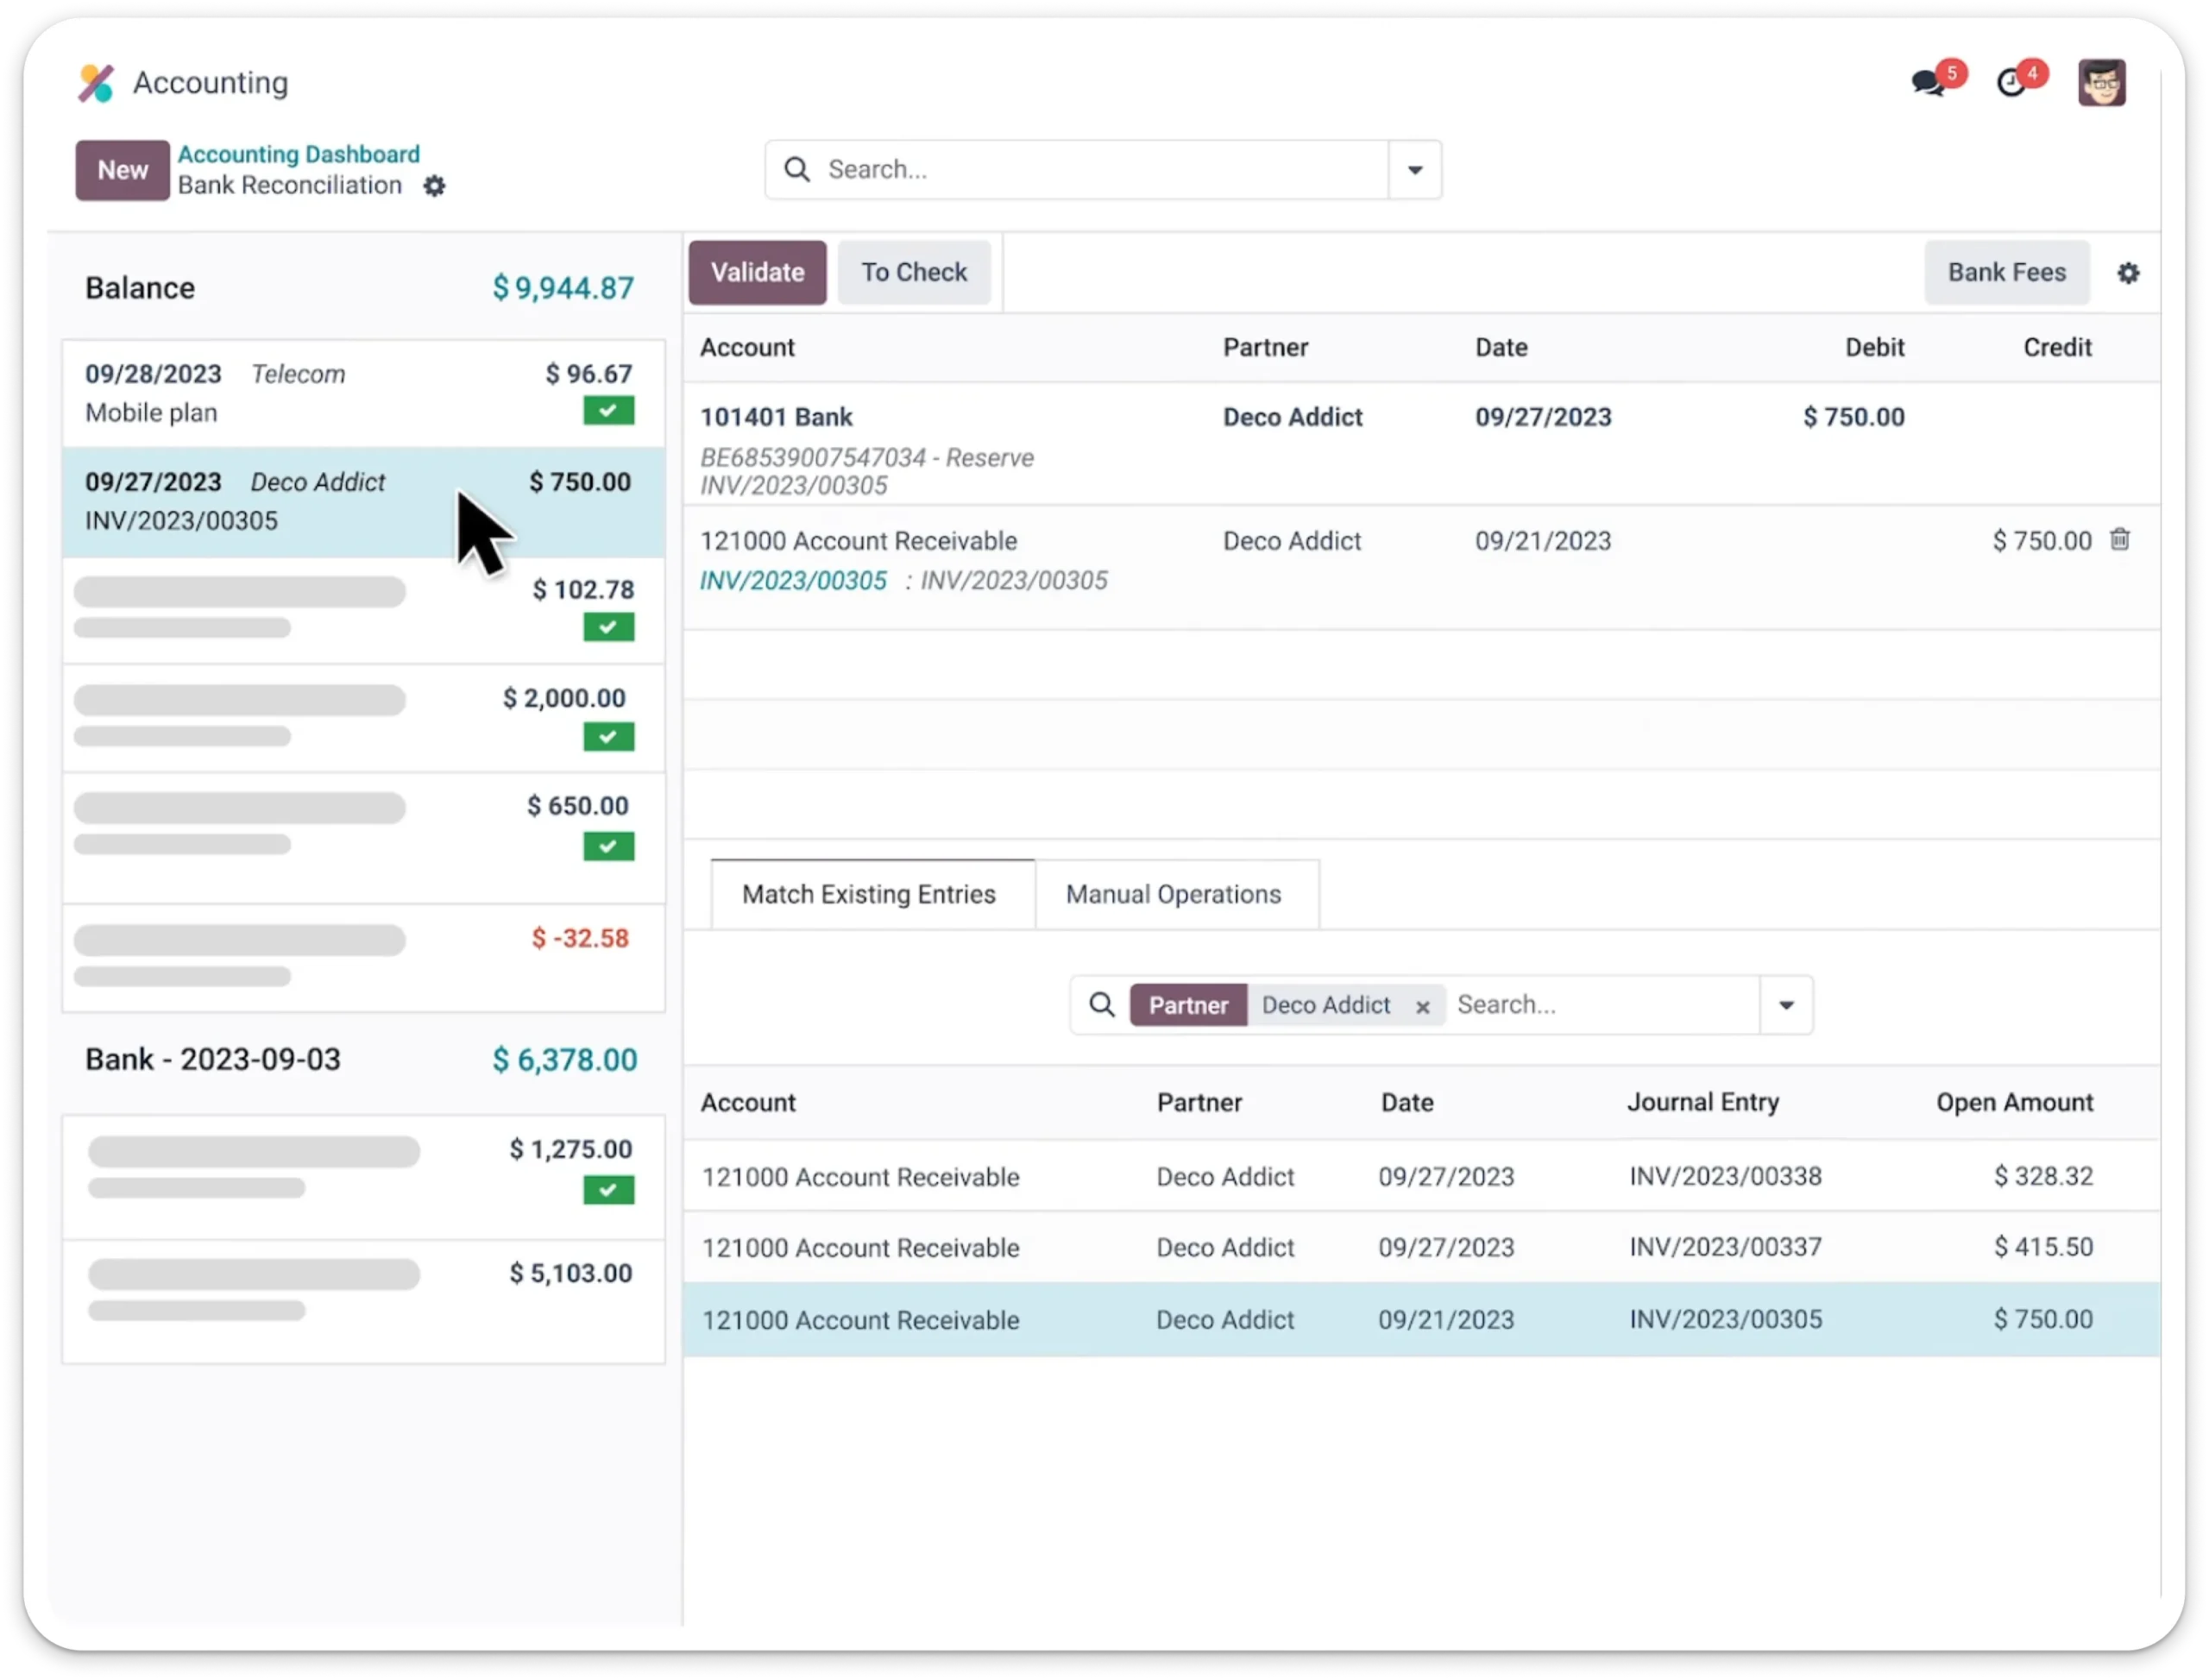Expand partner search filter dropdown arrow

(x=1786, y=1005)
